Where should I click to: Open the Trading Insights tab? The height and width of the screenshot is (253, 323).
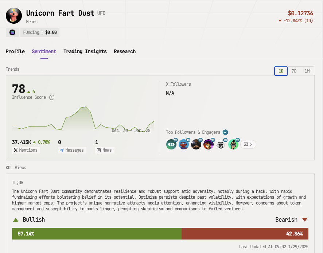[85, 51]
